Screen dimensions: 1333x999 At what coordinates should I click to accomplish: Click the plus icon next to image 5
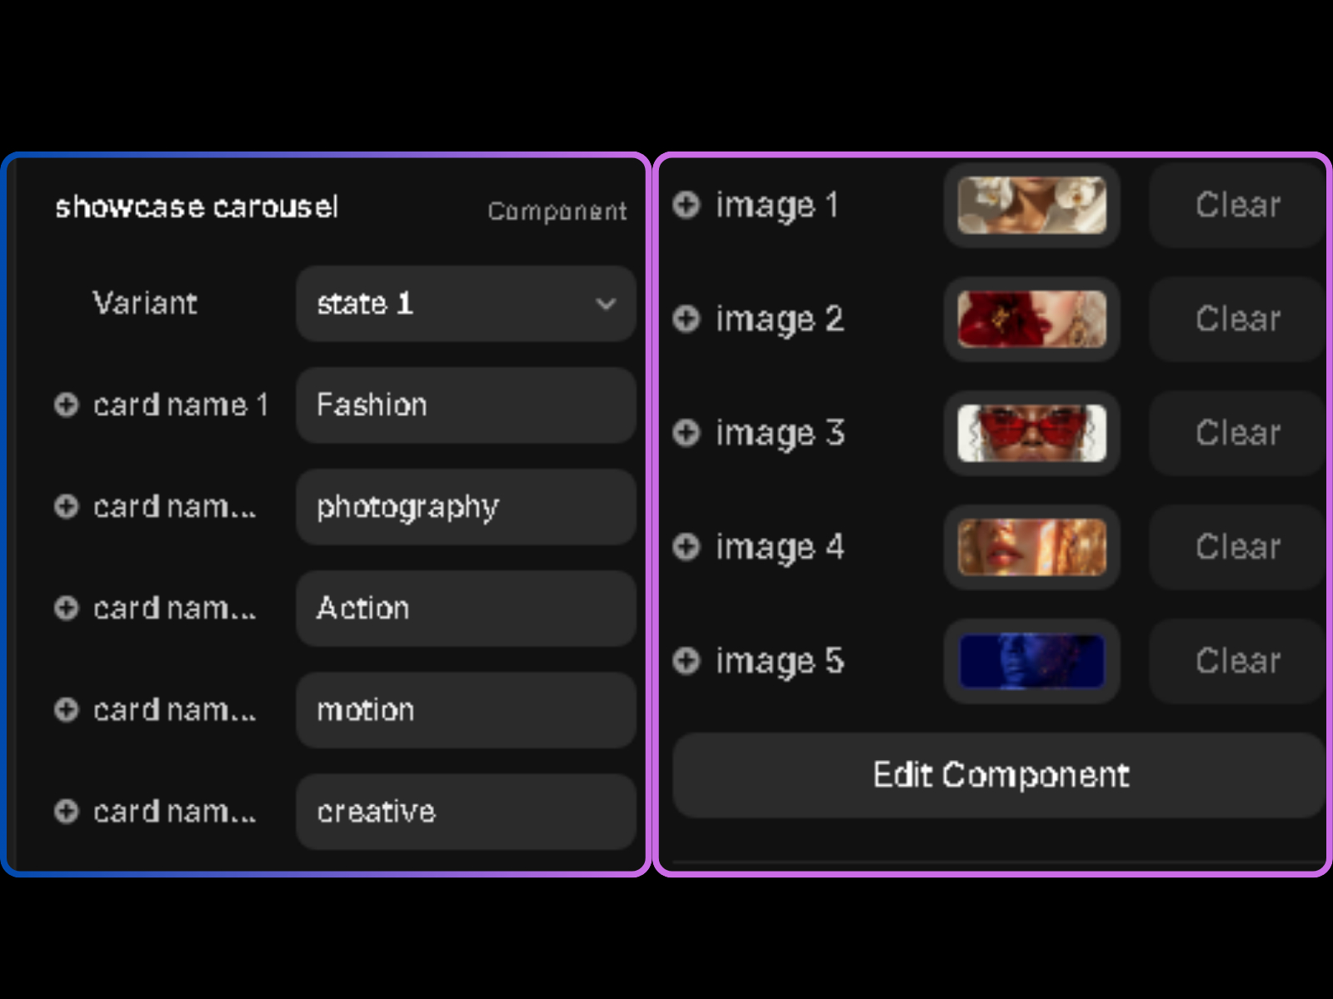click(x=686, y=662)
